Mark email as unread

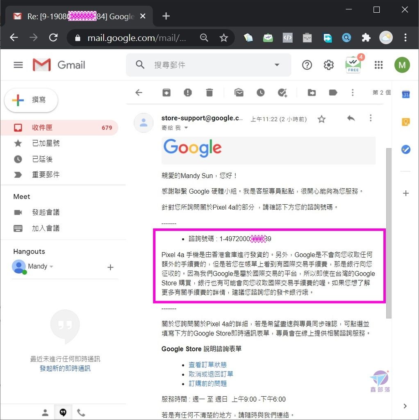click(x=239, y=93)
